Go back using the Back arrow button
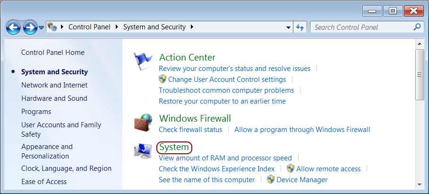The width and height of the screenshot is (429, 194). tap(13, 27)
